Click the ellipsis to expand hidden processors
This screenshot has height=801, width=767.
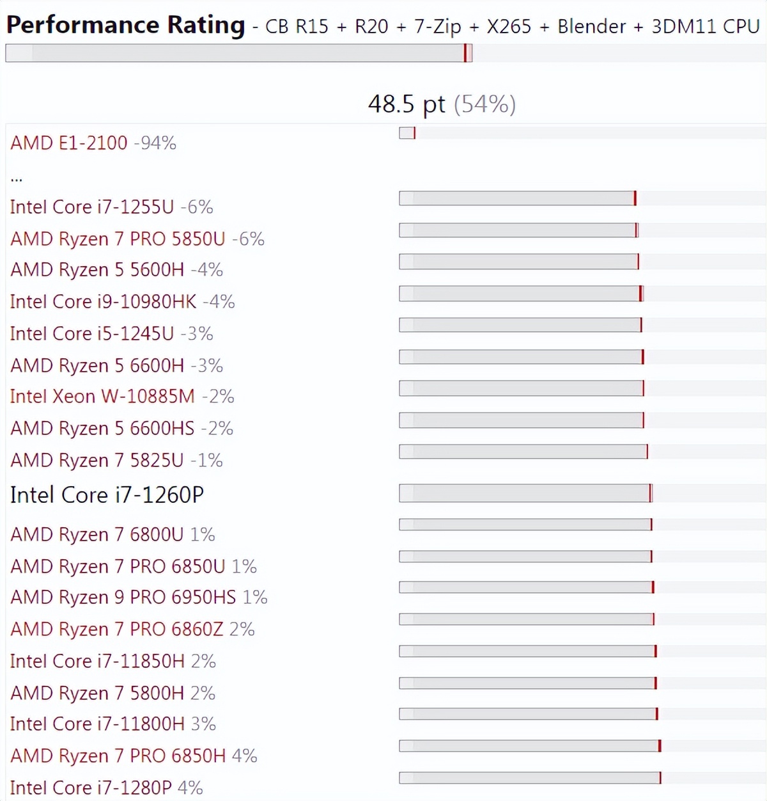(x=17, y=178)
